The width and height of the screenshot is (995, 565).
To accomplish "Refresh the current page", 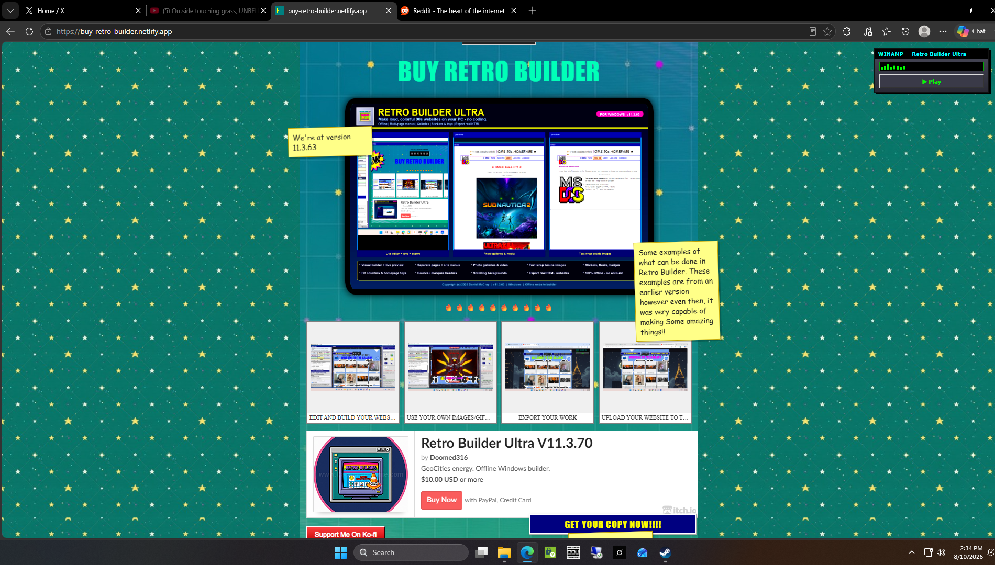I will (x=29, y=31).
